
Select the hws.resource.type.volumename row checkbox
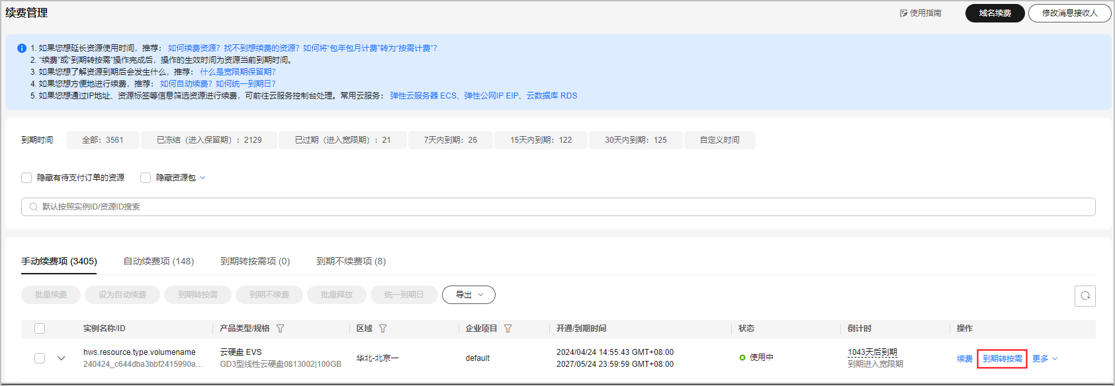pyautogui.click(x=40, y=358)
